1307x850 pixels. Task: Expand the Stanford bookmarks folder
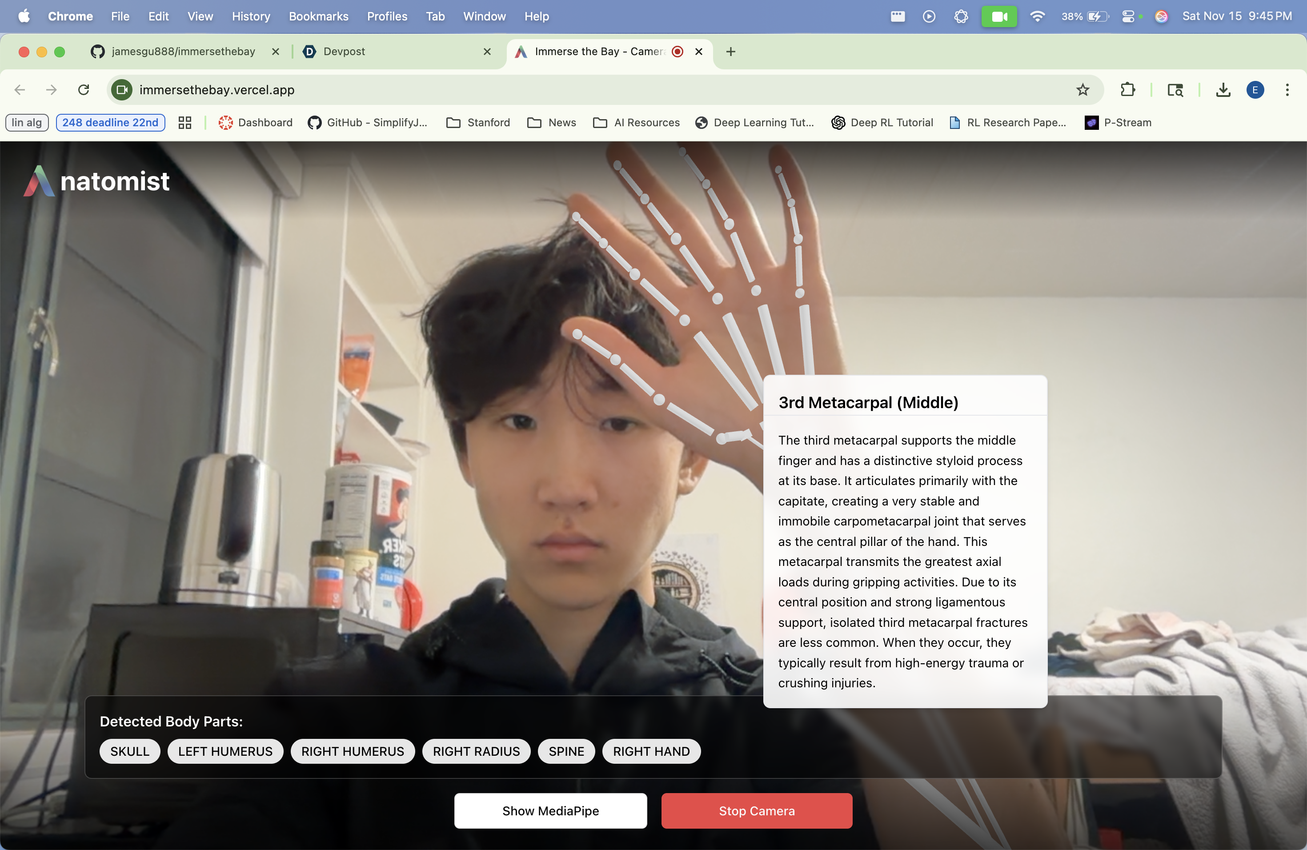coord(478,122)
